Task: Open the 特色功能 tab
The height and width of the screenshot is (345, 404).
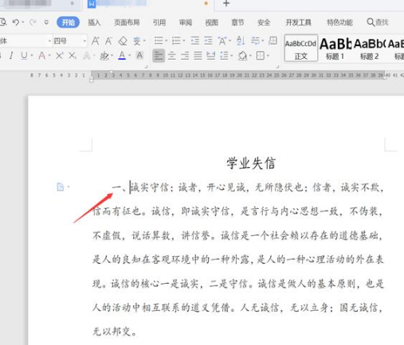Action: click(x=339, y=22)
